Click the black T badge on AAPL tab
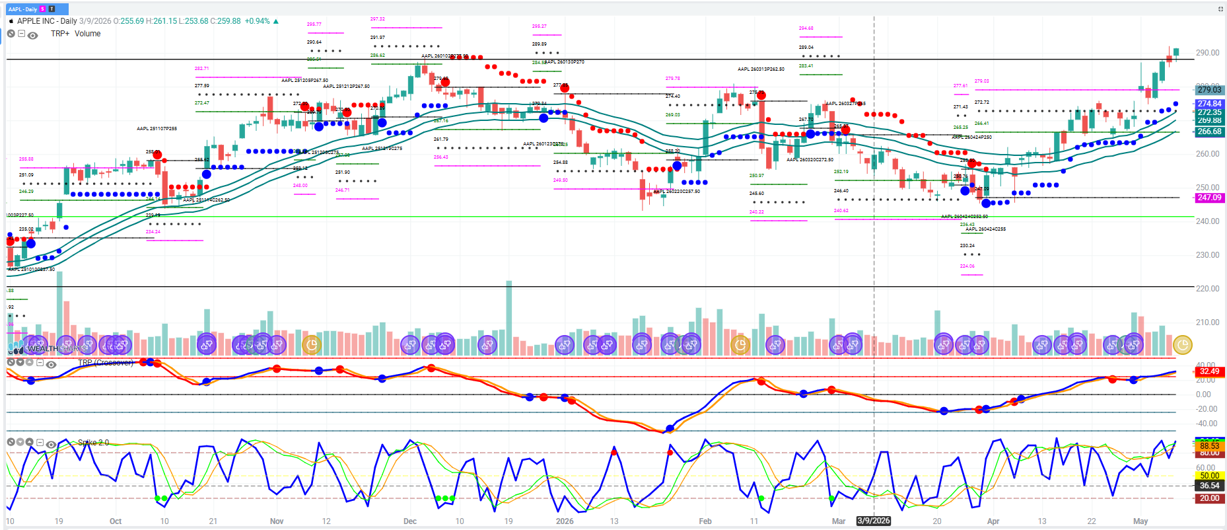Screen dimensions: 1227x530 click(x=52, y=9)
